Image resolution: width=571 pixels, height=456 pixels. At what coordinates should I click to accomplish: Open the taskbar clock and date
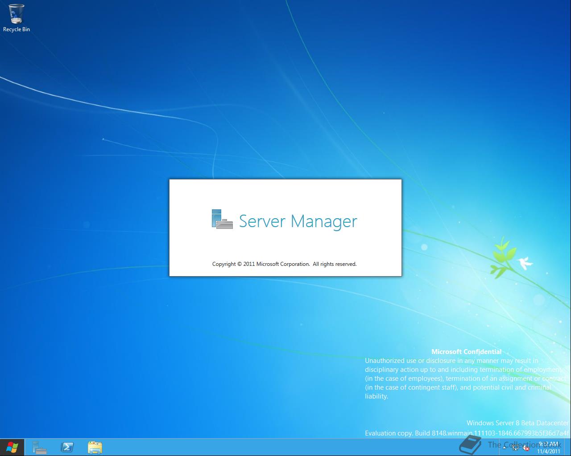point(548,448)
